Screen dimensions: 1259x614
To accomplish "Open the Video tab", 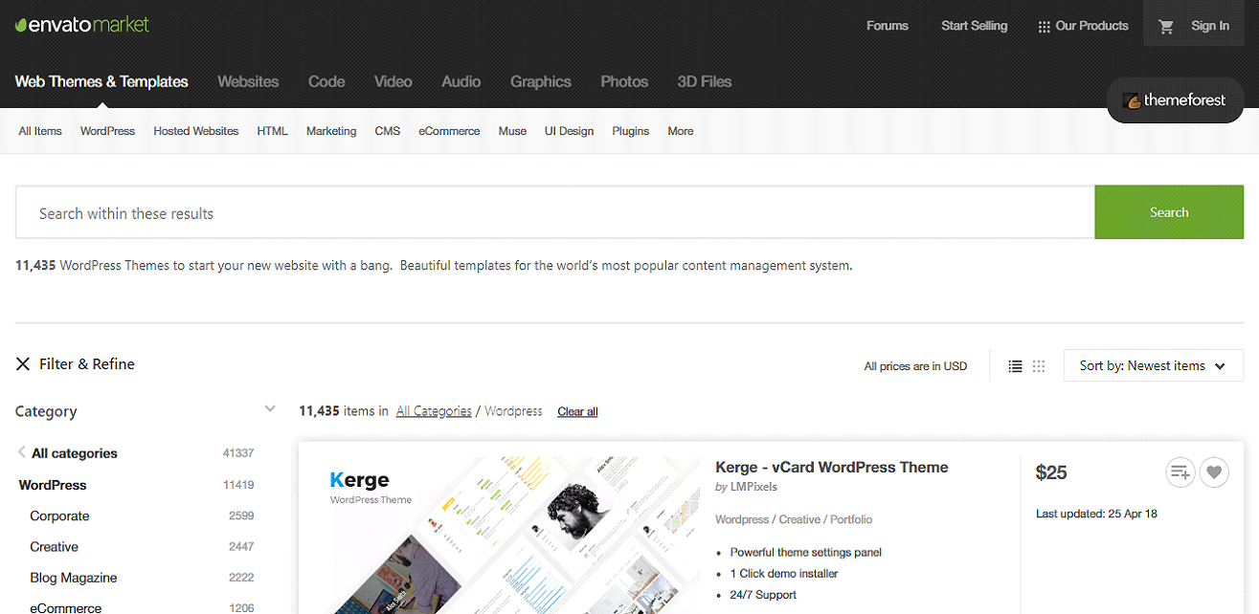I will point(393,82).
